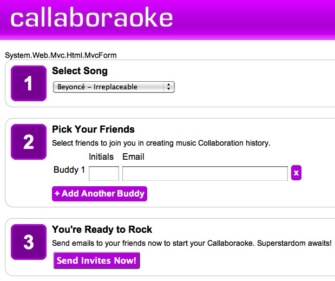
Task: Click the step 3 number badge
Action: [29, 242]
